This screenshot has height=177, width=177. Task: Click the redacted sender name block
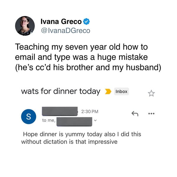[x=60, y=111]
